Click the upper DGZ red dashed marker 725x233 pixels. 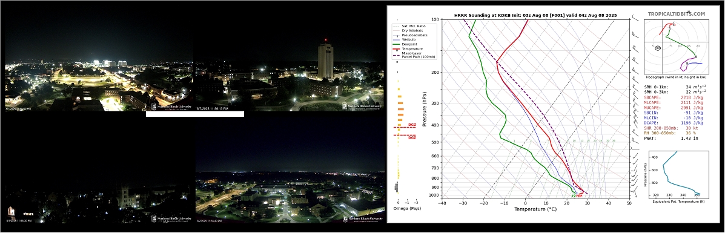[405, 127]
